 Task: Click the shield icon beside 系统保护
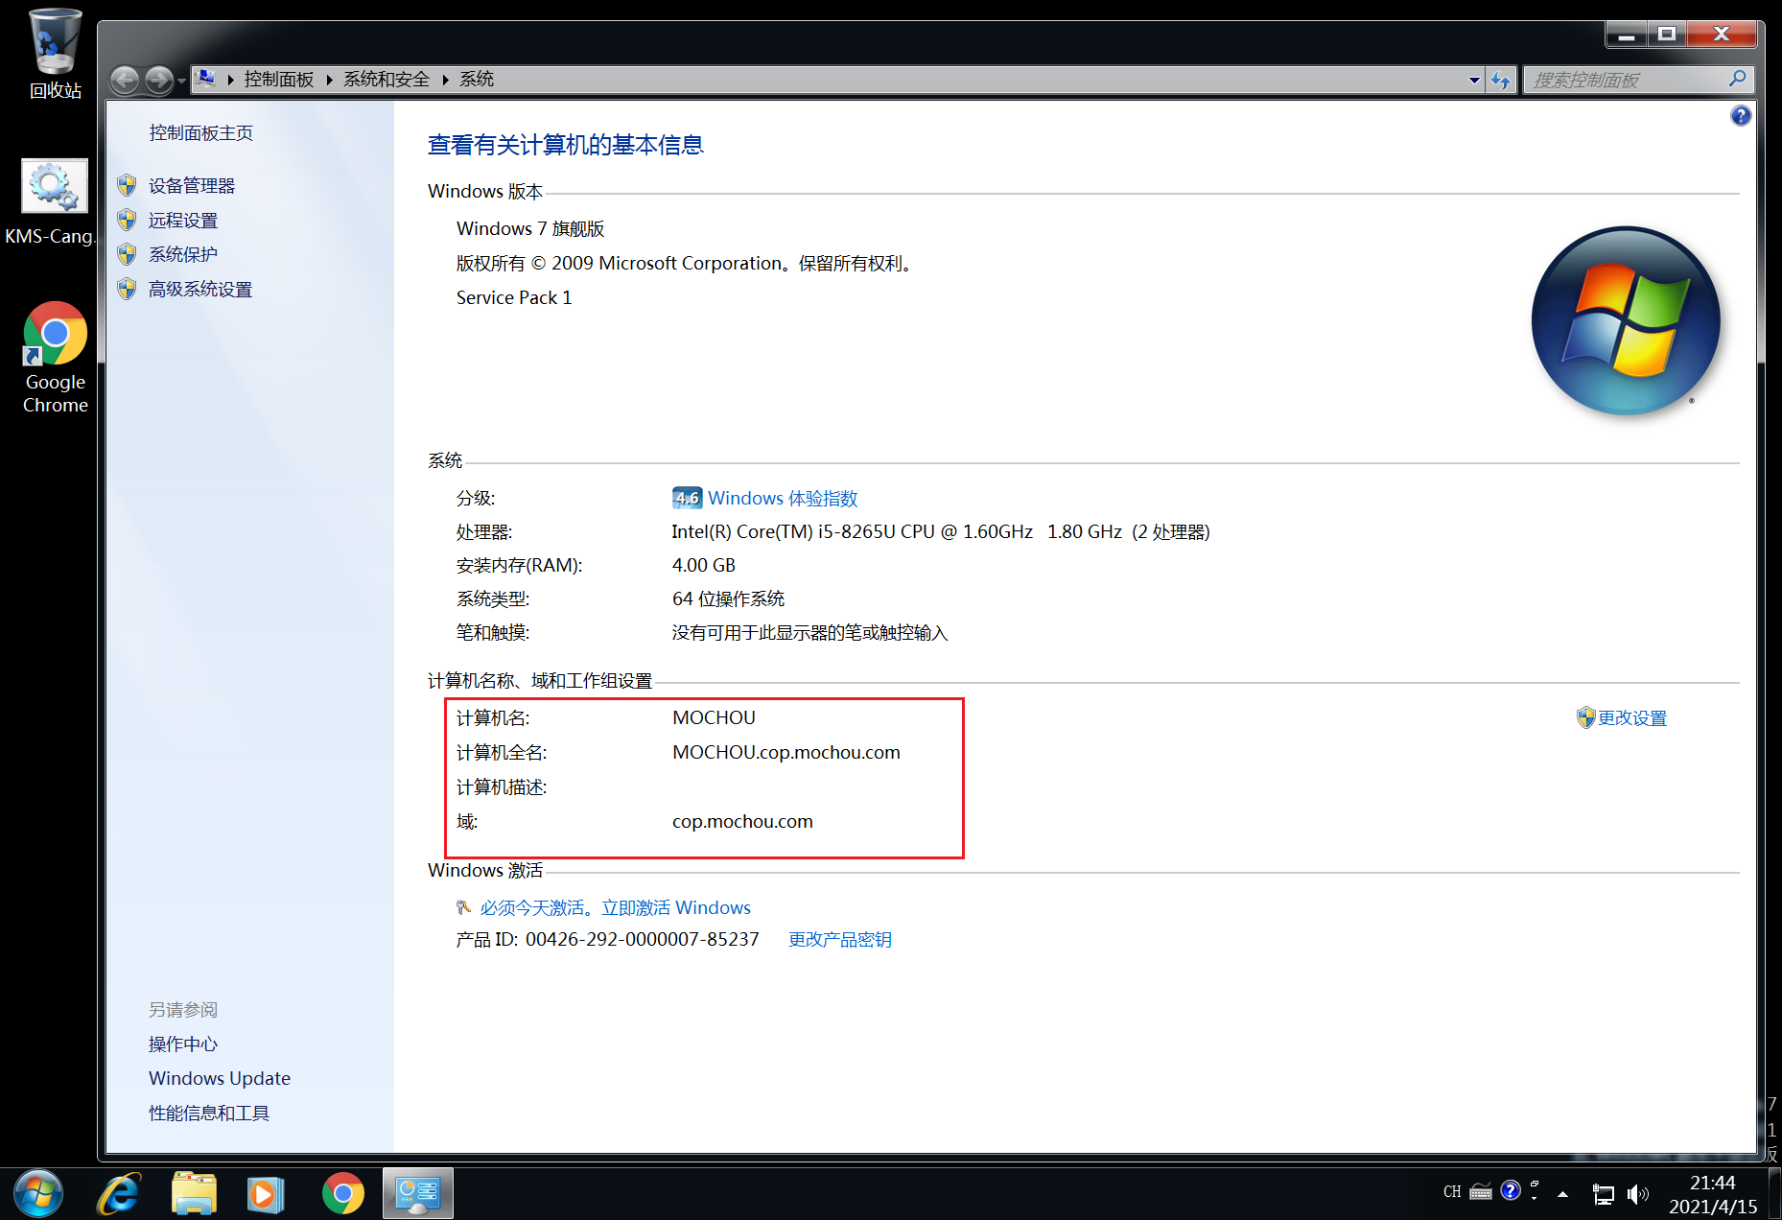(127, 254)
